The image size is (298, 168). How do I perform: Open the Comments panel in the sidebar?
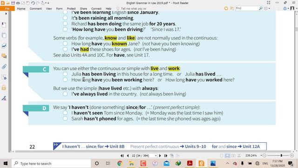pyautogui.click(x=4, y=56)
